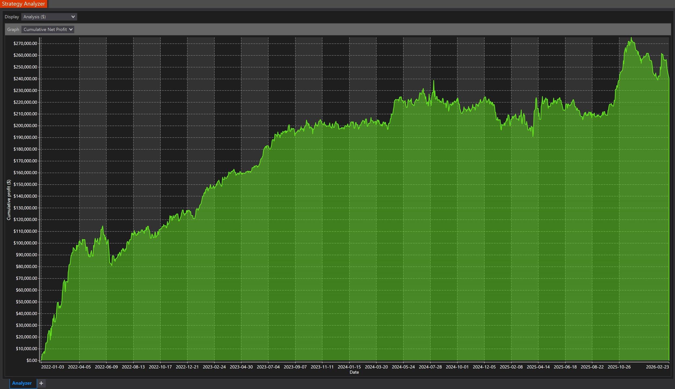Switch to the Analyzer tab

coord(22,383)
